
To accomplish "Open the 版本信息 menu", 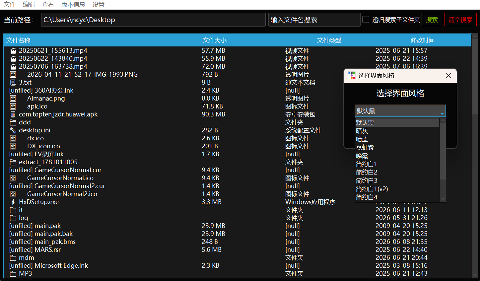I will click(73, 4).
